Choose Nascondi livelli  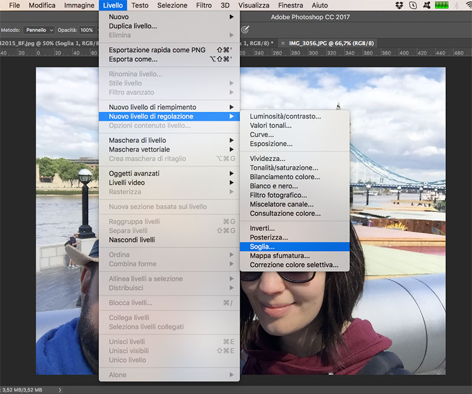(169, 240)
